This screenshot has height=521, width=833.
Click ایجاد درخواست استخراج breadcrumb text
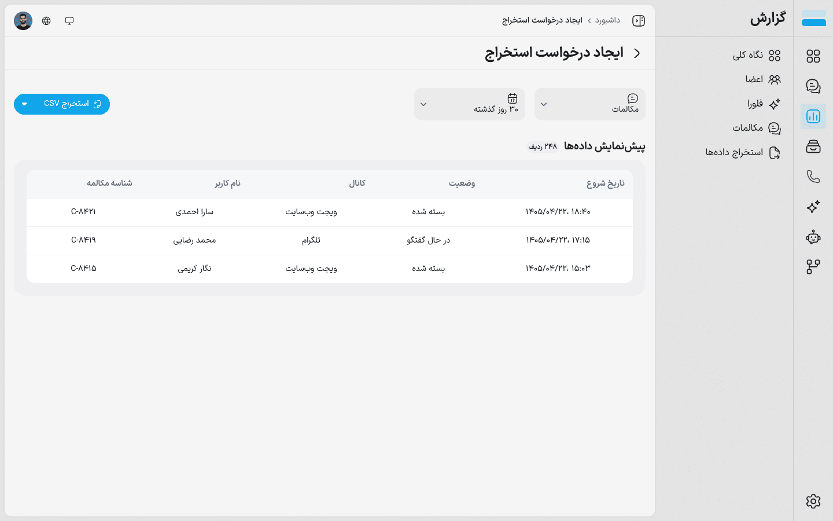(x=542, y=20)
